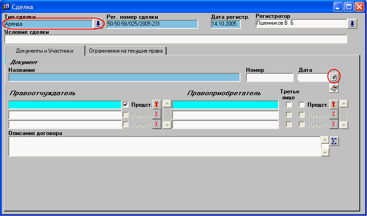Minimize the Сделка window

tap(338, 7)
